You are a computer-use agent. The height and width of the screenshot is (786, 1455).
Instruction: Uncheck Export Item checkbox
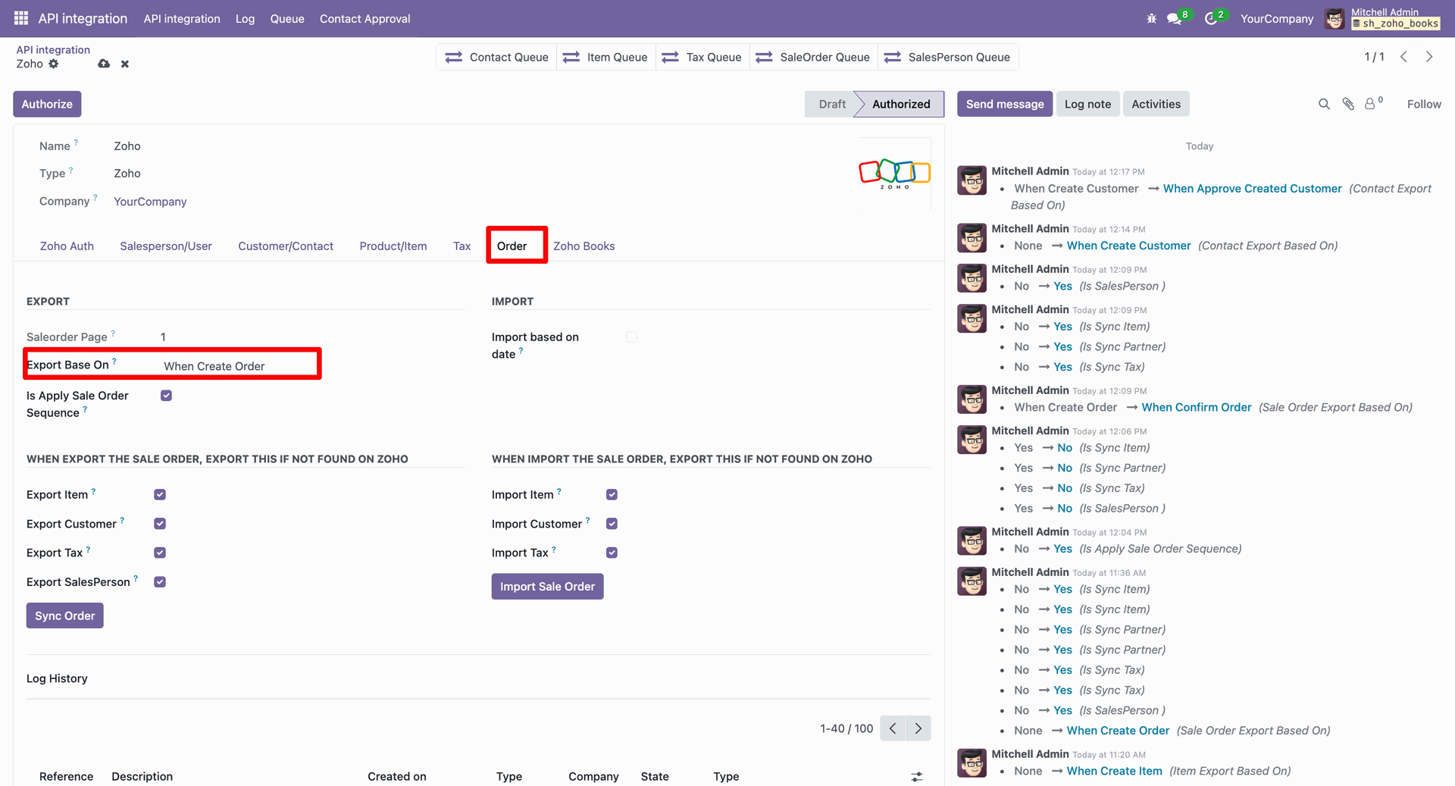click(160, 495)
